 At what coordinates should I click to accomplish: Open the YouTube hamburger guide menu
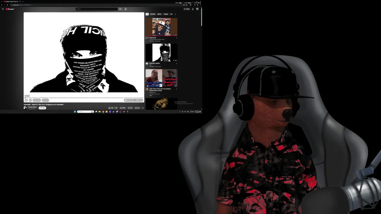pos(3,9)
